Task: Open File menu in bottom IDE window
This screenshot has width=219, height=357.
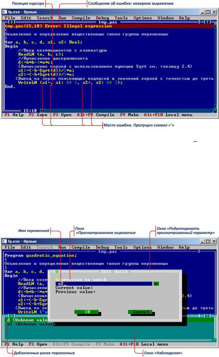Action: (x=10, y=247)
